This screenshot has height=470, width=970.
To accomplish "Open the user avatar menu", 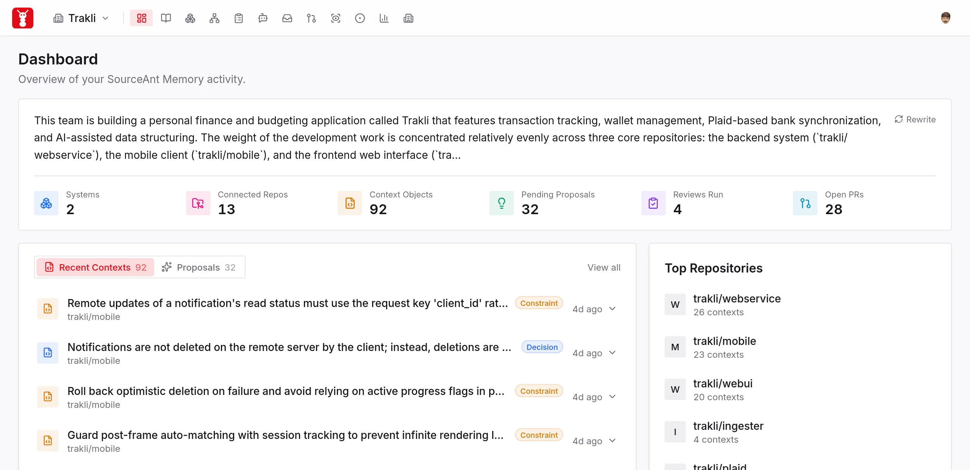I will click(x=945, y=18).
